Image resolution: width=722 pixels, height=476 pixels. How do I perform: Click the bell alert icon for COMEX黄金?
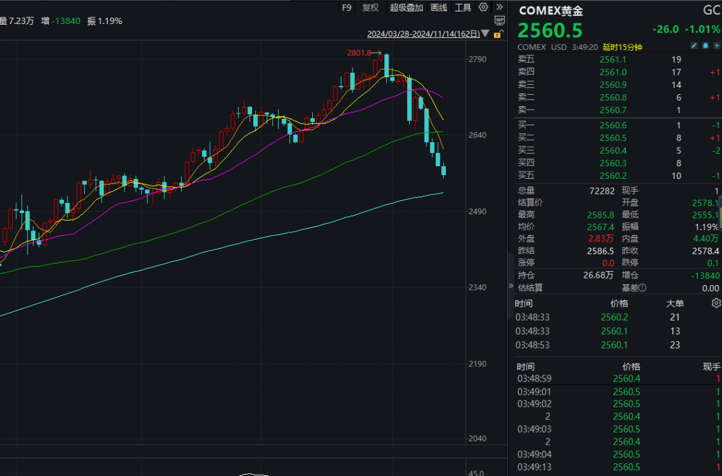705,46
